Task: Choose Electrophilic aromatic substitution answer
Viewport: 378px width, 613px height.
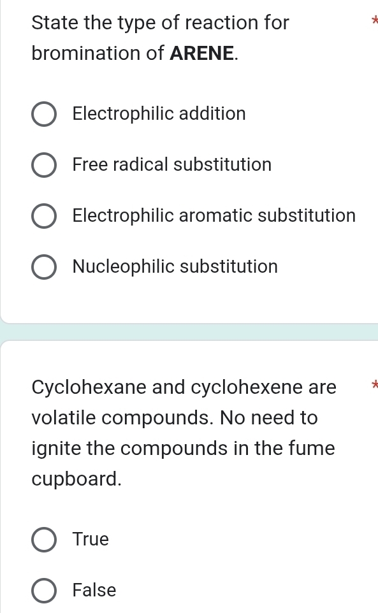Action: click(x=43, y=215)
